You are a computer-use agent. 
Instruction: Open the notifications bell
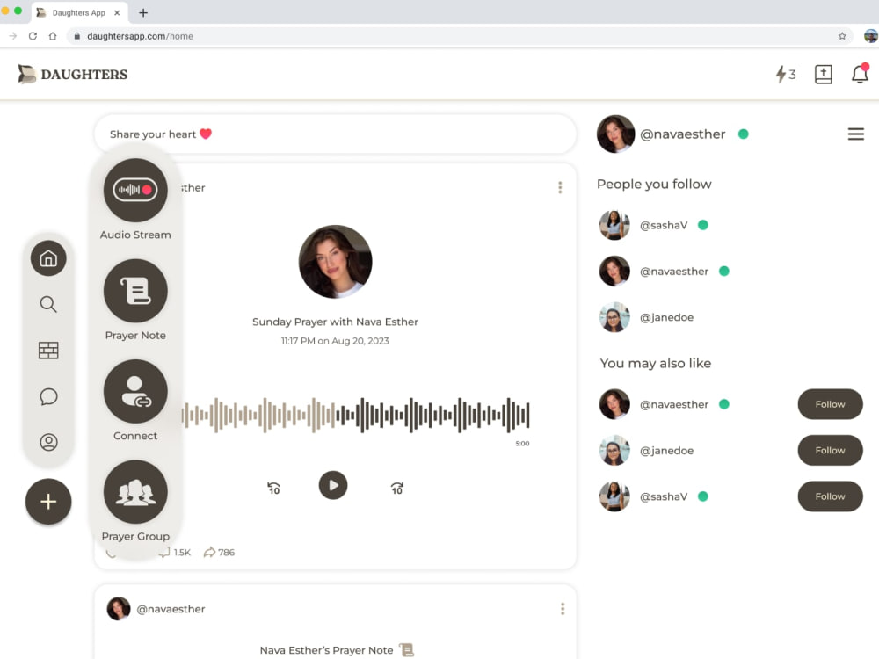click(x=860, y=74)
